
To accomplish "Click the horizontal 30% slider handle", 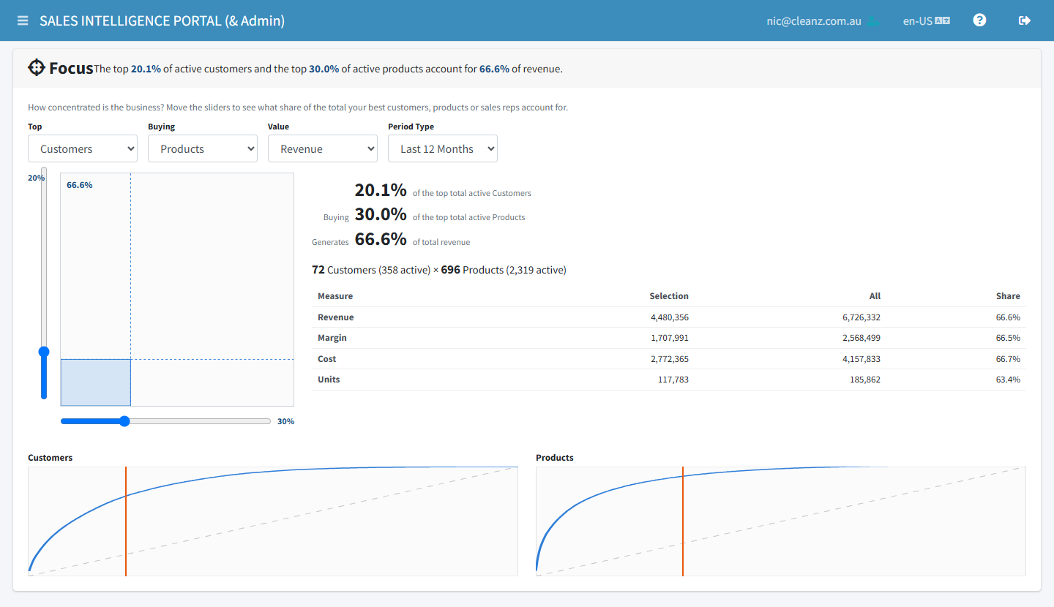I will [x=124, y=421].
